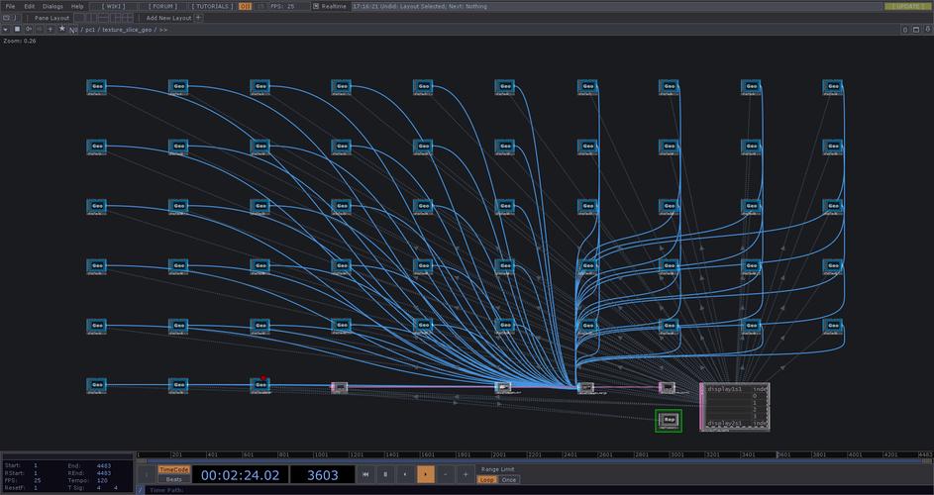Screen dimensions: 934x495
Task: Switch range limit to Once
Action: 508,479
